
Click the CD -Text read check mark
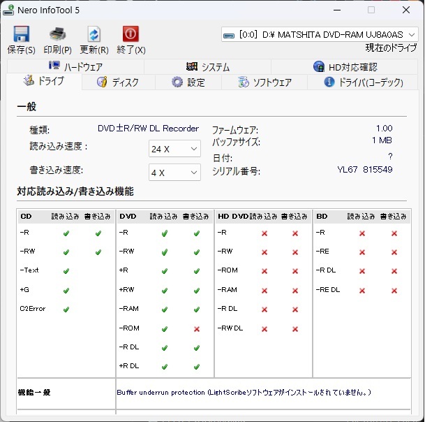tap(66, 271)
